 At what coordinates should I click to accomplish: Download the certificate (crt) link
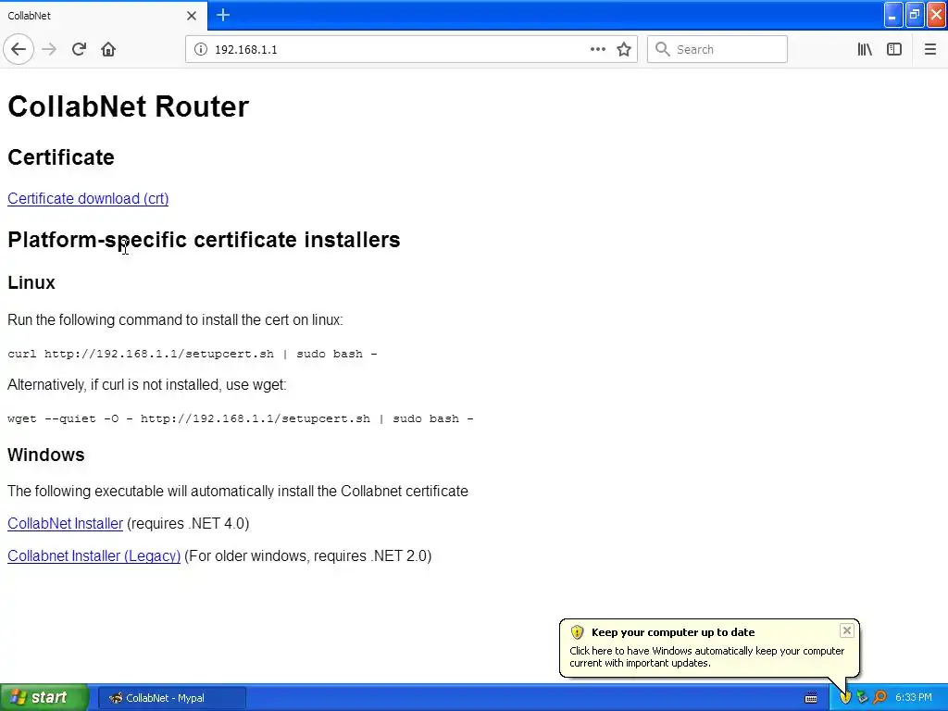(x=88, y=198)
